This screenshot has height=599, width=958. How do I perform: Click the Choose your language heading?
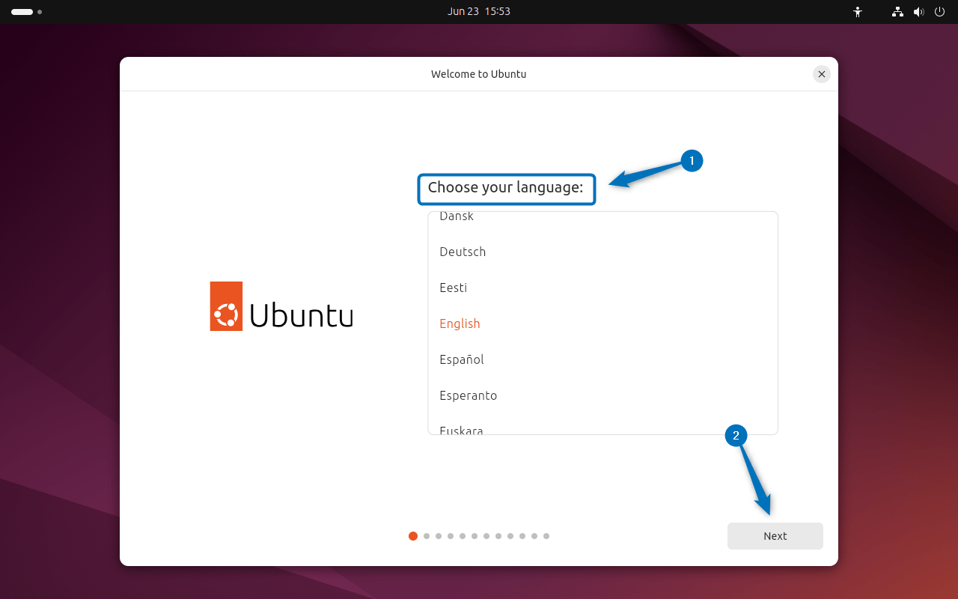click(x=506, y=188)
